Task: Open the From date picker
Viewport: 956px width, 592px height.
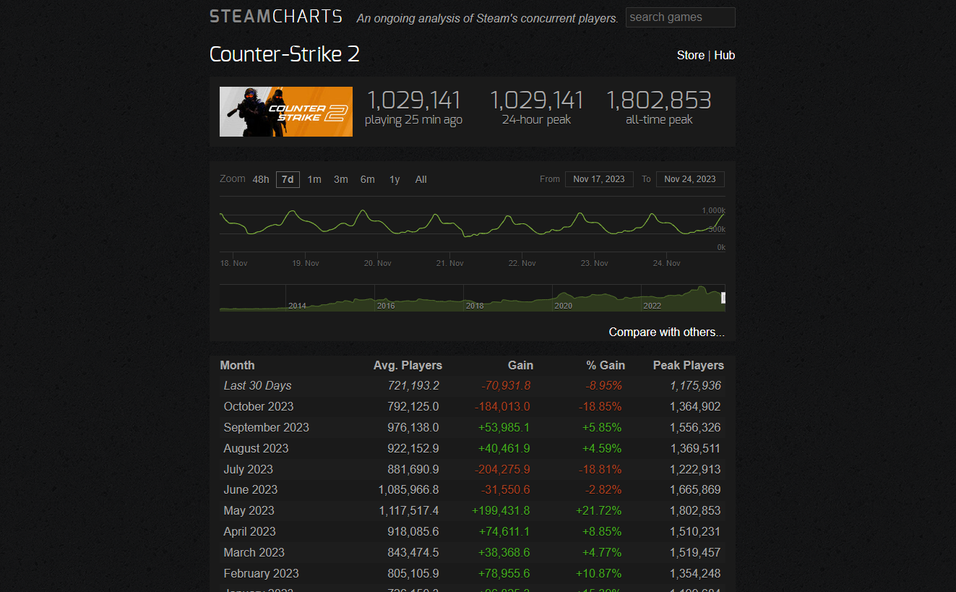Action: point(599,179)
